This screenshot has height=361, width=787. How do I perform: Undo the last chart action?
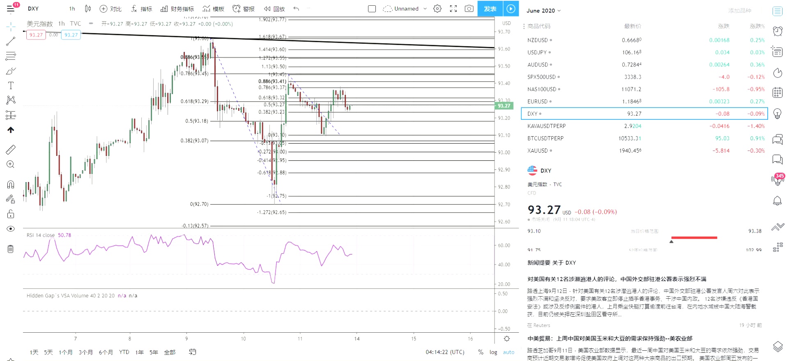click(296, 9)
